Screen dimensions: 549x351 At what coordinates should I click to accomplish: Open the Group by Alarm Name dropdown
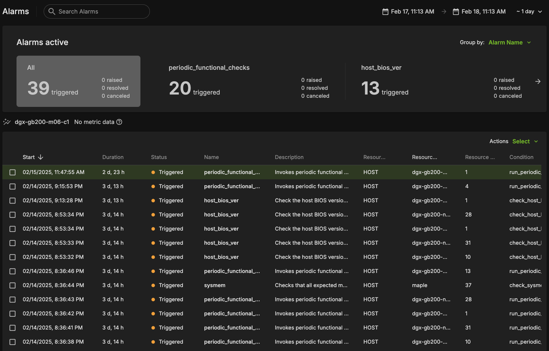[509, 42]
